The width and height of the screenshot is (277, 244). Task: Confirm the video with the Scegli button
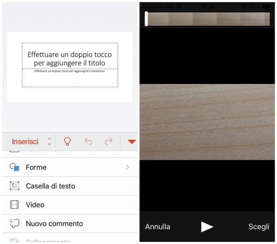coord(258,227)
